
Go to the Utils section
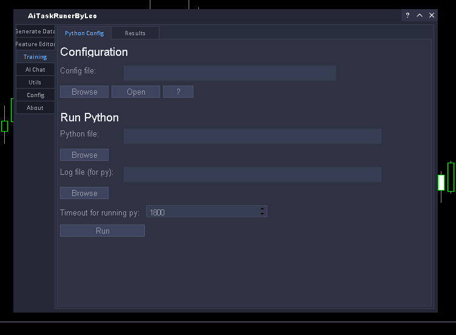35,83
